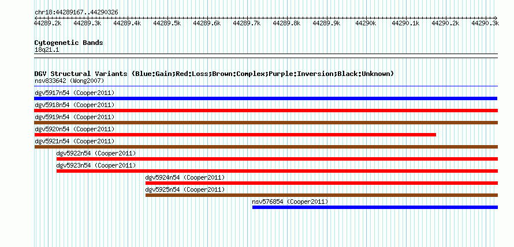This screenshot has height=247, width=514.
Task: Open the dgv5925n54 (Cooper2011) label
Action: 185,189
